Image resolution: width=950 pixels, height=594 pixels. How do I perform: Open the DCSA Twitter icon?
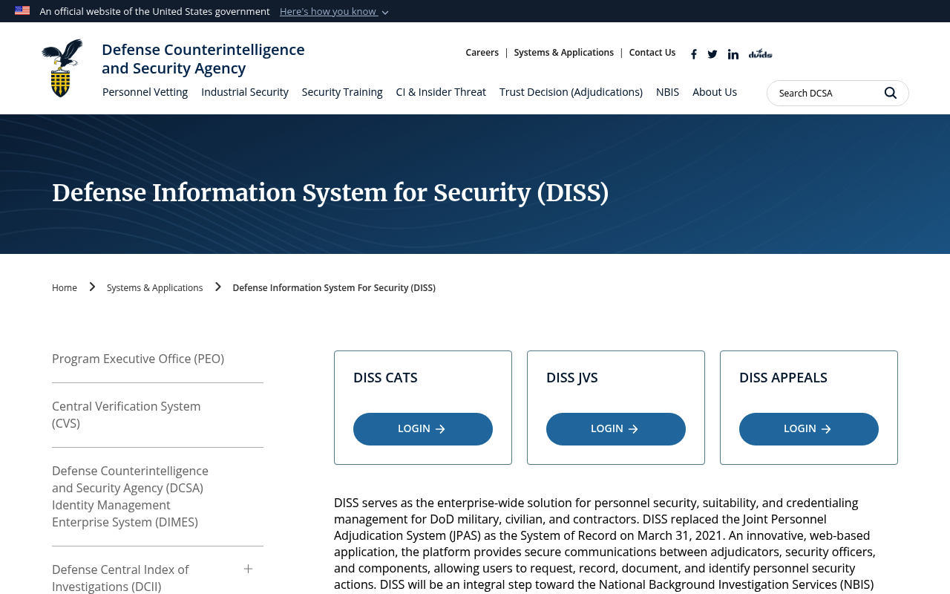point(712,54)
